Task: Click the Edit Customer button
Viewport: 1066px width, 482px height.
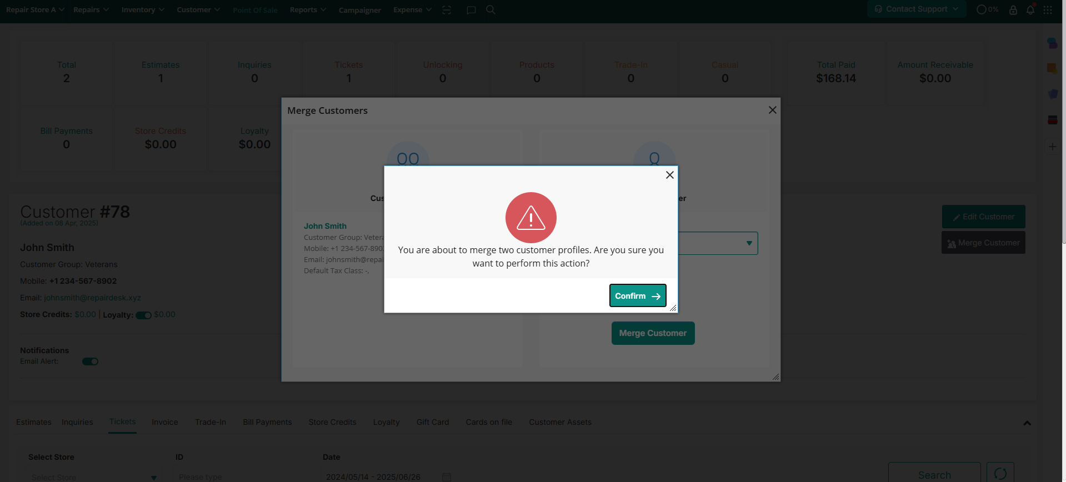Action: point(983,217)
